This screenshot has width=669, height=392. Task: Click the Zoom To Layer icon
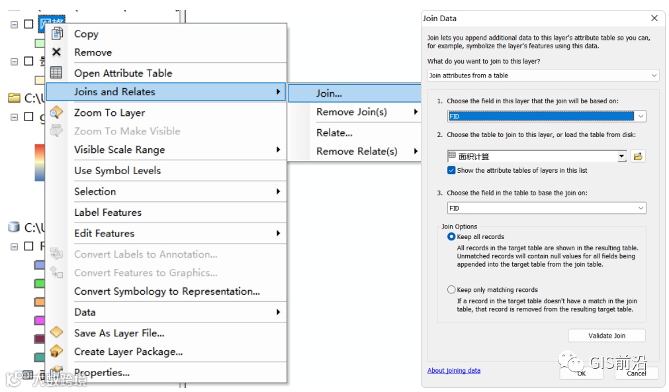[x=57, y=113]
